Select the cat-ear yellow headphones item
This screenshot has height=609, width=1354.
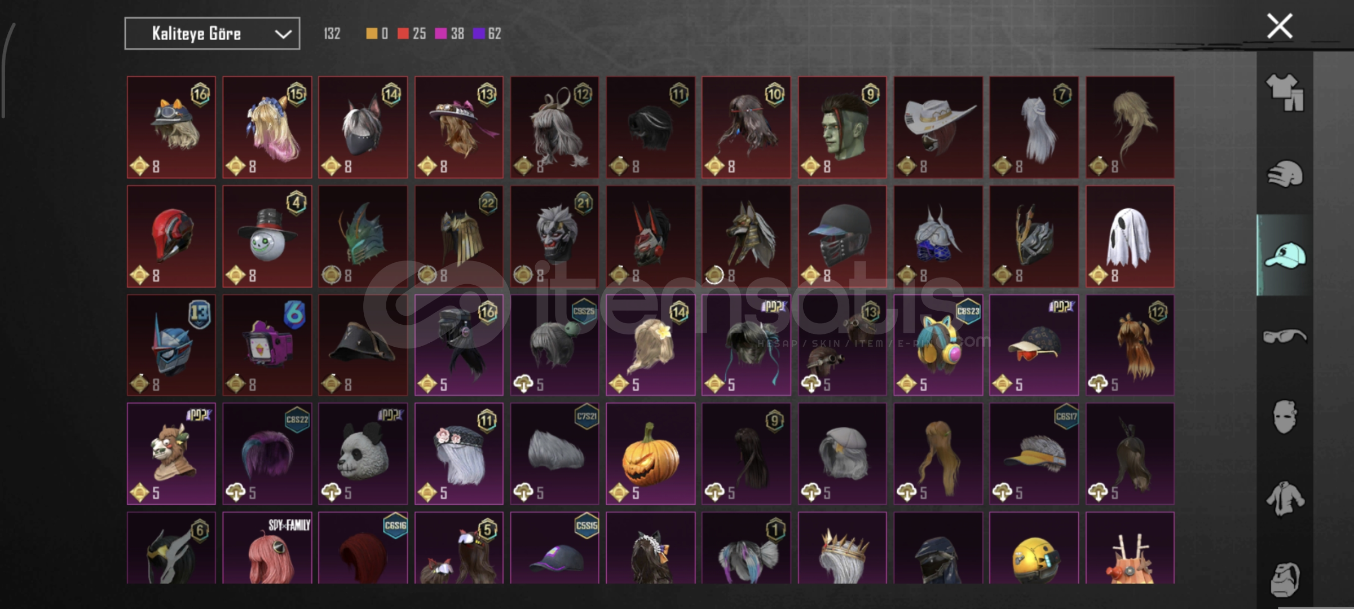938,345
